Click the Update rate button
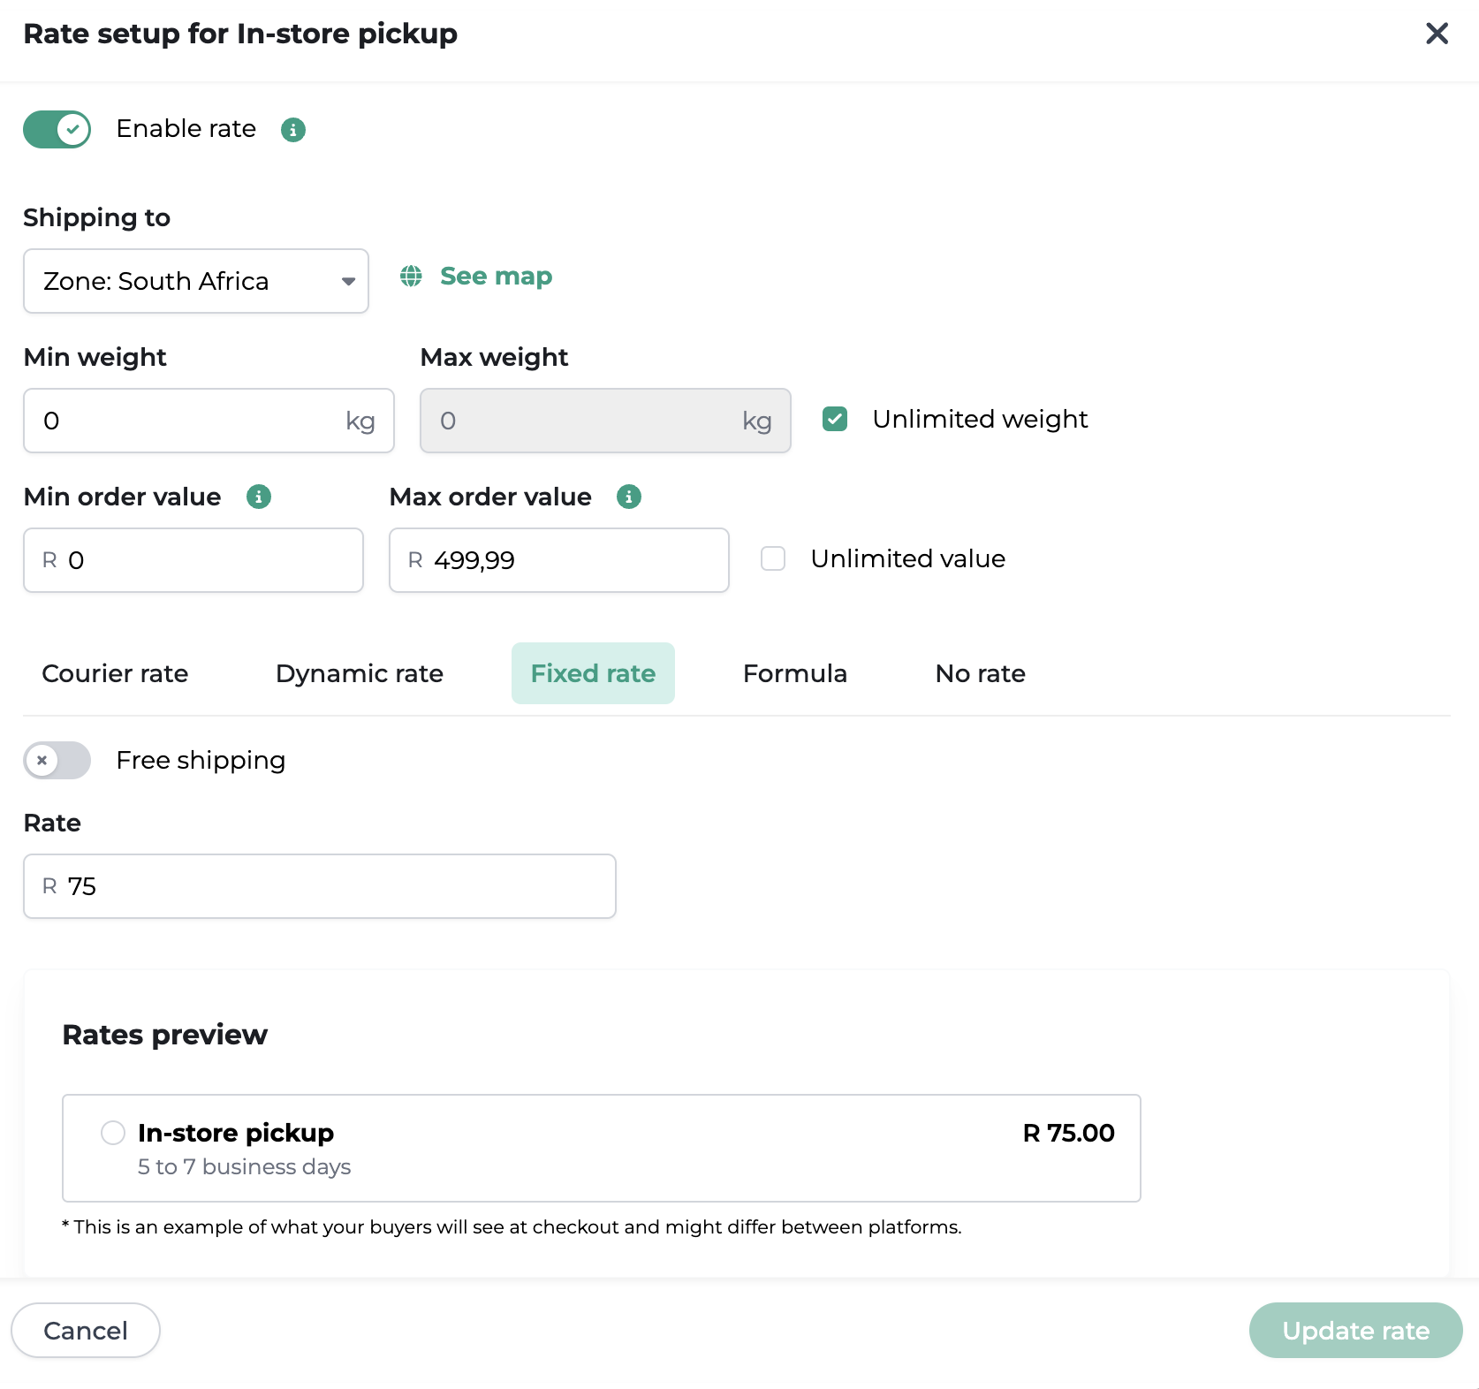The width and height of the screenshot is (1479, 1389). click(1355, 1330)
